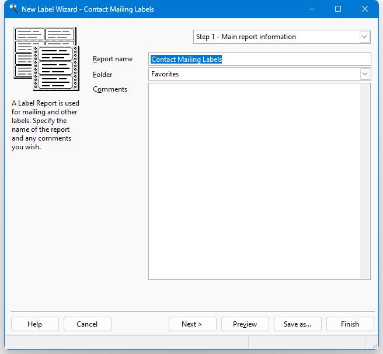Close the New Label Wizard window
This screenshot has height=354, width=383.
click(365, 9)
